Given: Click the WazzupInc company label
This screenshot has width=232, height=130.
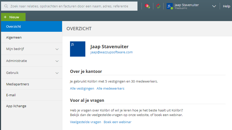Looking at the screenshot, I should tap(181, 8).
